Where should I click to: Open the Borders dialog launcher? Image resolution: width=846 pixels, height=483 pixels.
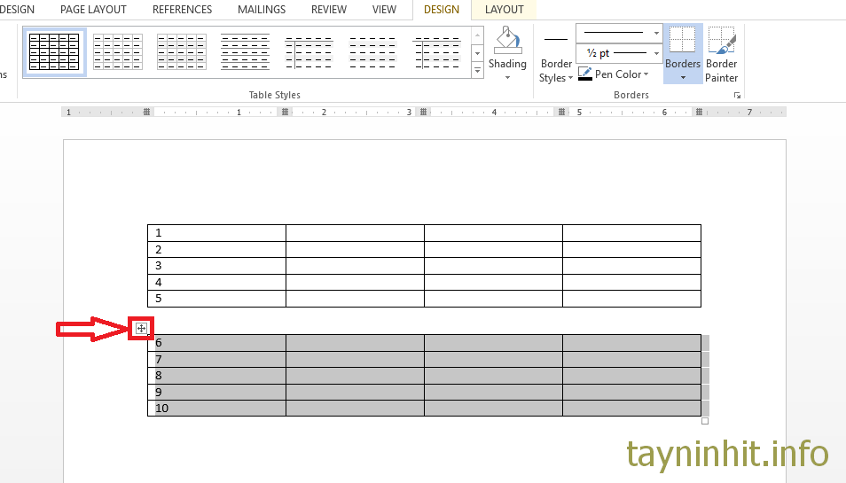click(x=736, y=94)
